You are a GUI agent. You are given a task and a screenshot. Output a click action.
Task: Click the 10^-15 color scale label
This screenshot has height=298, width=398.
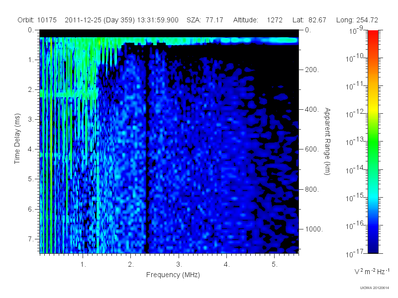pyautogui.click(x=356, y=198)
